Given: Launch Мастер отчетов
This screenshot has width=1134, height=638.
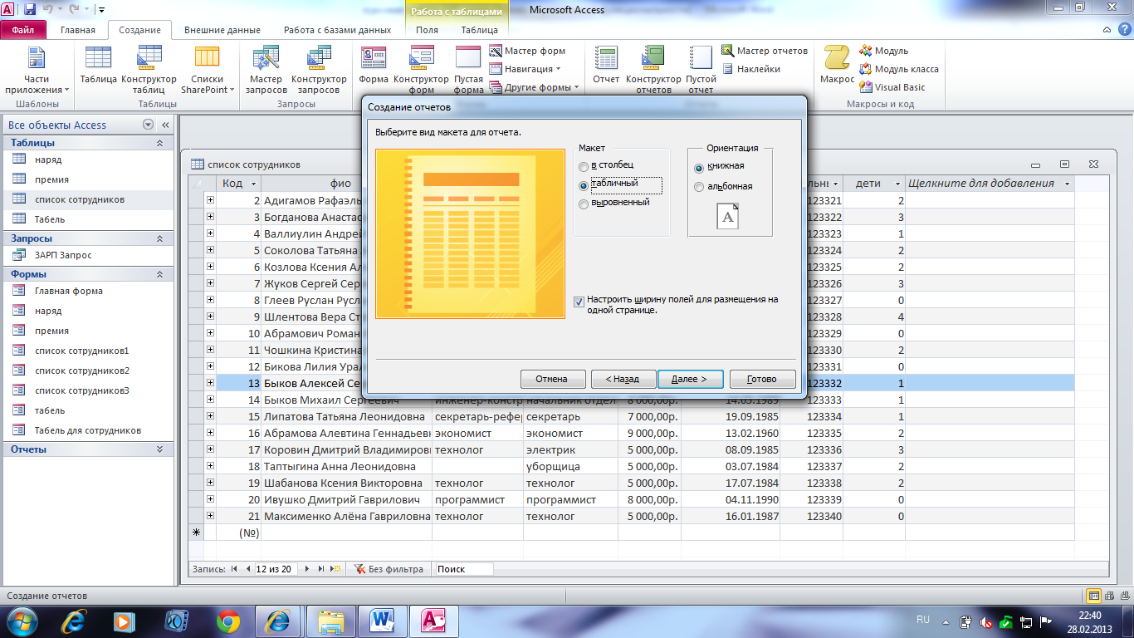Looking at the screenshot, I should click(x=765, y=51).
